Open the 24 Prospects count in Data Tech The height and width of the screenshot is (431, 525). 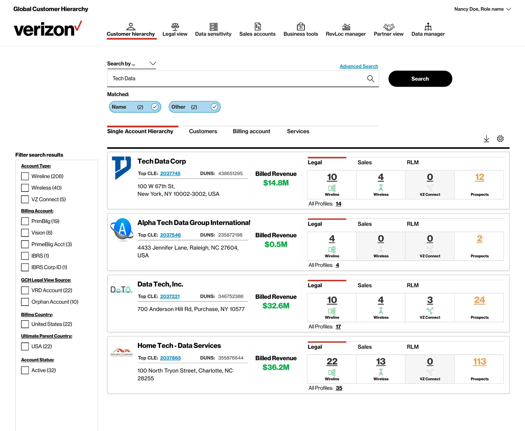coord(480,300)
